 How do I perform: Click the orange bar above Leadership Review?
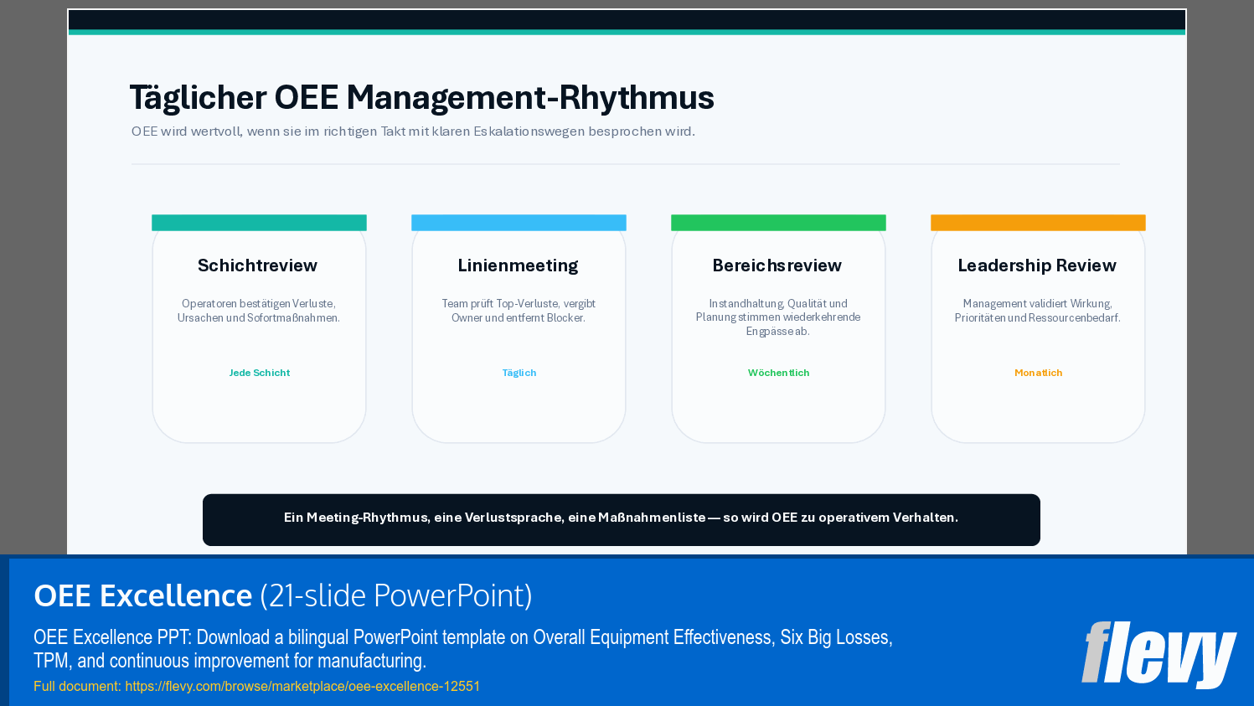[1038, 223]
